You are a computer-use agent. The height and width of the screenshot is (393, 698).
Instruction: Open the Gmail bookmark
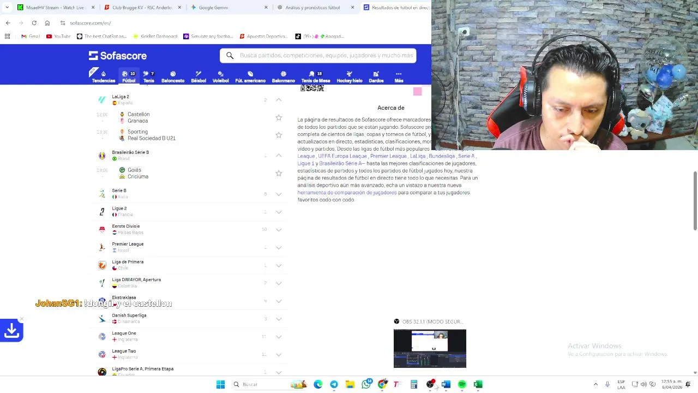click(31, 37)
